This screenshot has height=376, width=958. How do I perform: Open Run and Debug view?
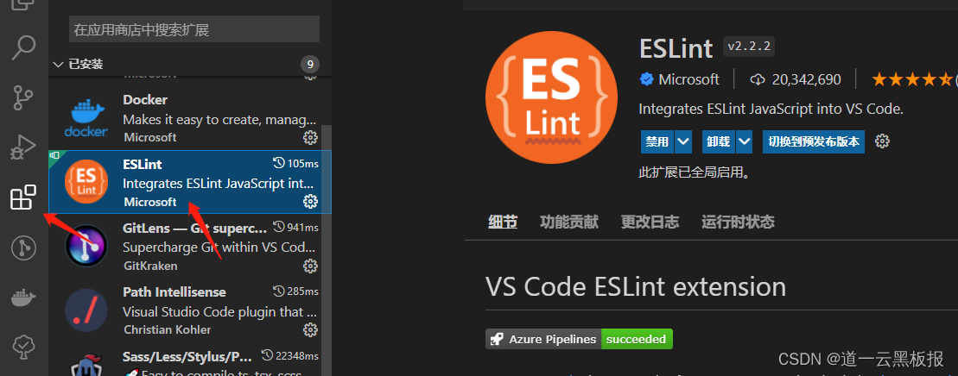tap(24, 148)
